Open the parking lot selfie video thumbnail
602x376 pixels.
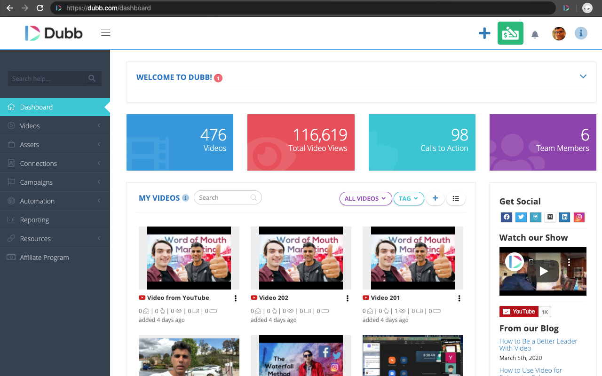(189, 355)
